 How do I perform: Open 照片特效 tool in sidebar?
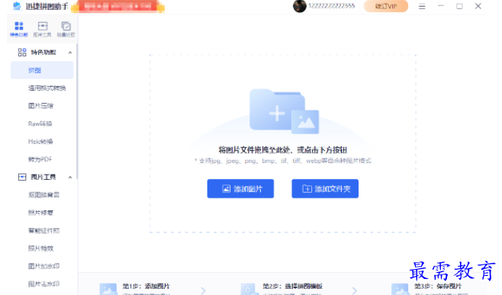(42, 249)
